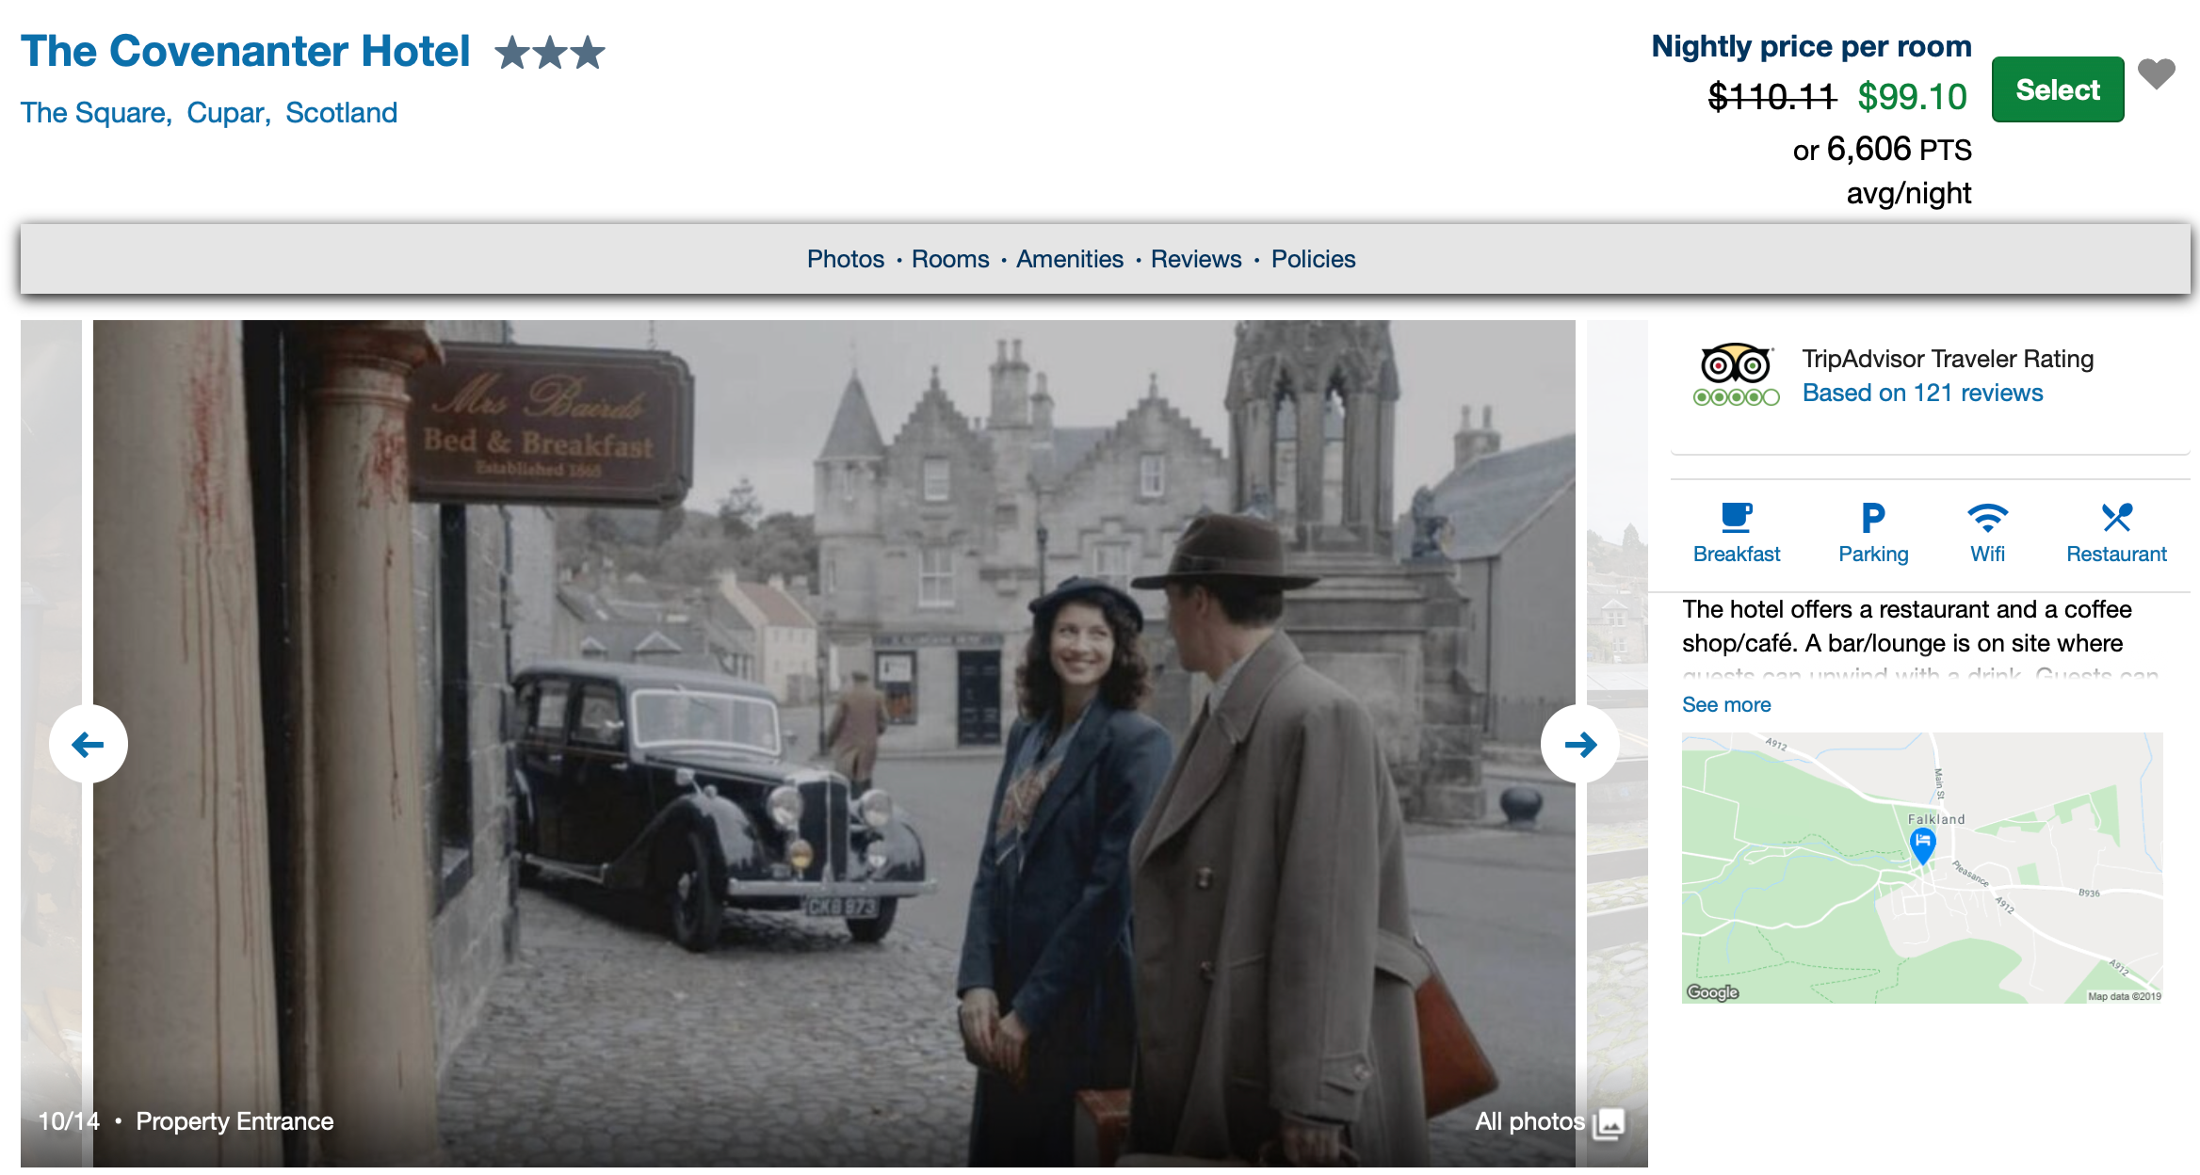Save hotel with the heart icon

click(x=2156, y=73)
